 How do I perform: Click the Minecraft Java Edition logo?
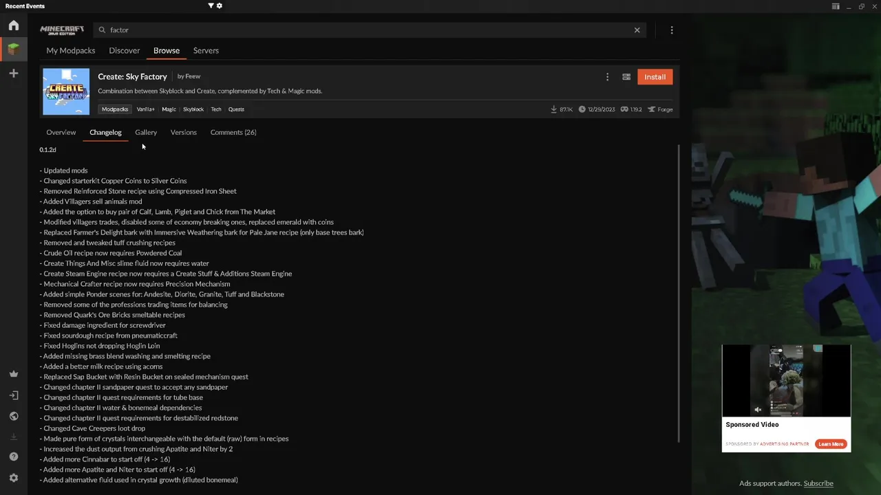click(x=62, y=30)
